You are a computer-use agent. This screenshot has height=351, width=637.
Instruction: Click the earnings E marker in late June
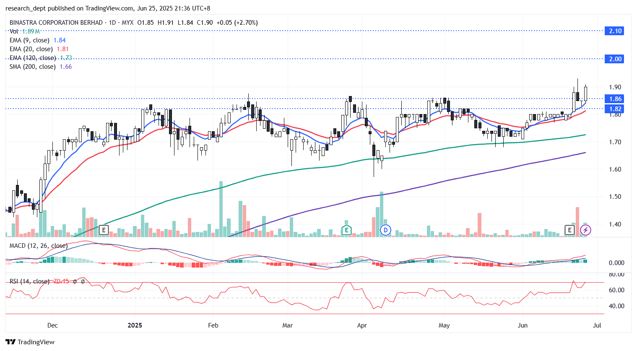click(x=569, y=230)
